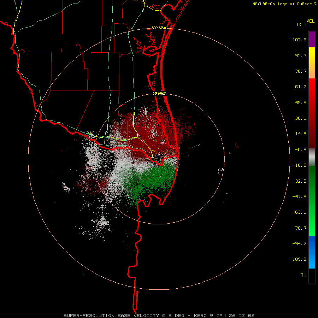Click the purple segment of color bar
Screen dimensions: 318x318
click(312, 39)
